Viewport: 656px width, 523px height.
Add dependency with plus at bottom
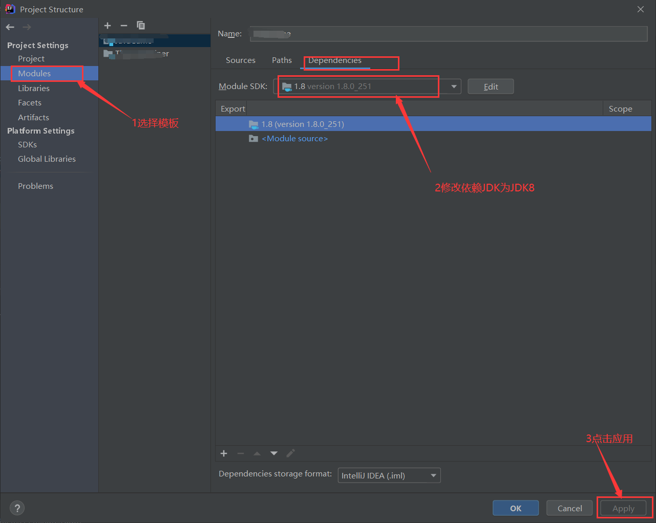(x=224, y=453)
